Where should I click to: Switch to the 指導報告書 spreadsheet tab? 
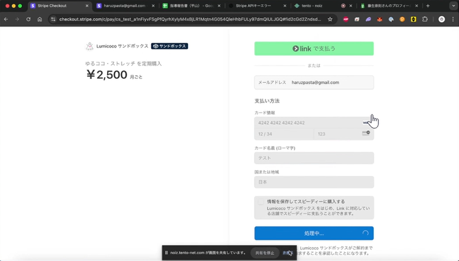tap(191, 6)
